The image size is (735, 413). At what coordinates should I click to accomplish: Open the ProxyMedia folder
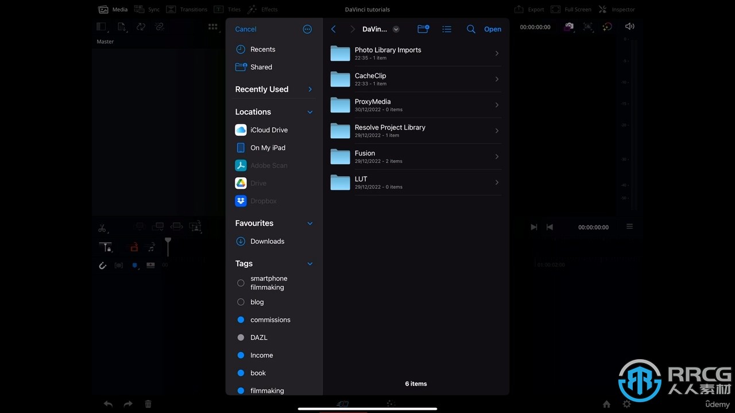pyautogui.click(x=416, y=105)
